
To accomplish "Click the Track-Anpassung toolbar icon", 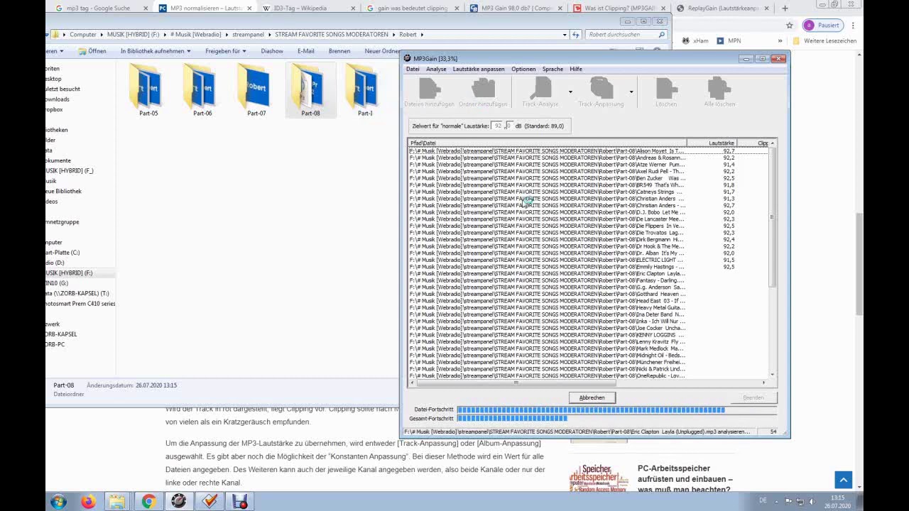I will coord(601,93).
